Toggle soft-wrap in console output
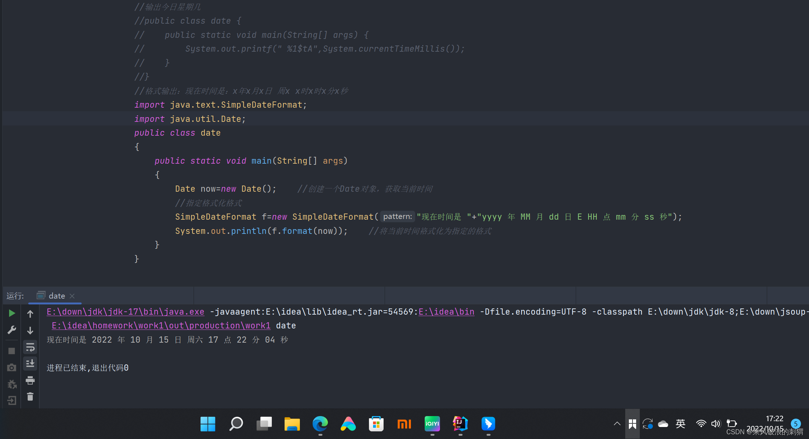Image resolution: width=809 pixels, height=439 pixels. tap(30, 347)
